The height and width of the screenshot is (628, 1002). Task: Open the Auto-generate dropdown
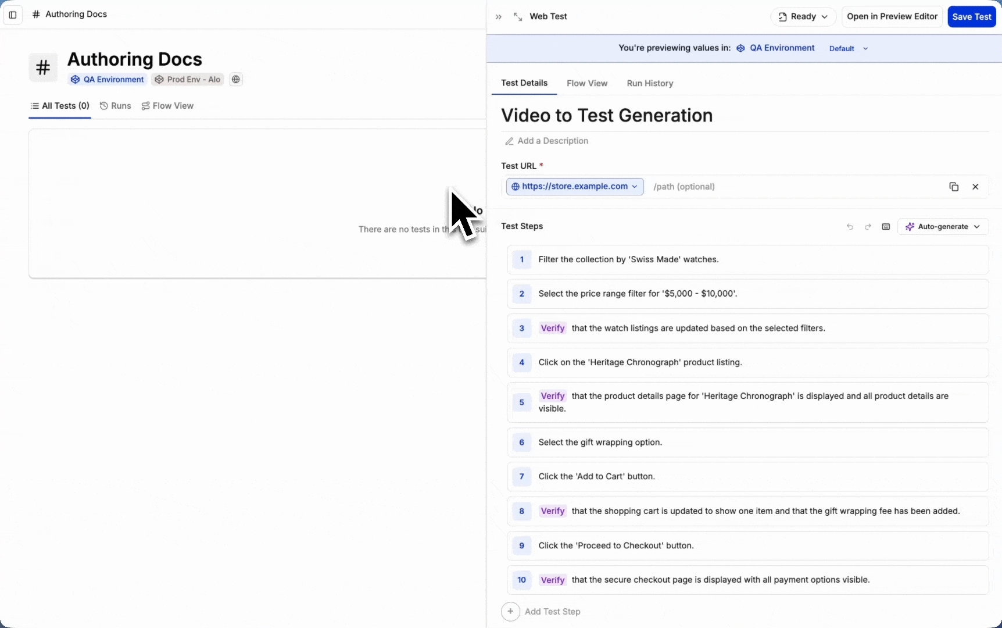coord(943,227)
